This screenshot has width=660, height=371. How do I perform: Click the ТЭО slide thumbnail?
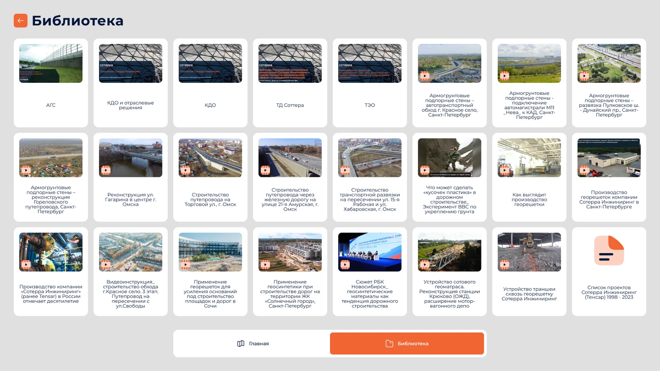pos(370,63)
